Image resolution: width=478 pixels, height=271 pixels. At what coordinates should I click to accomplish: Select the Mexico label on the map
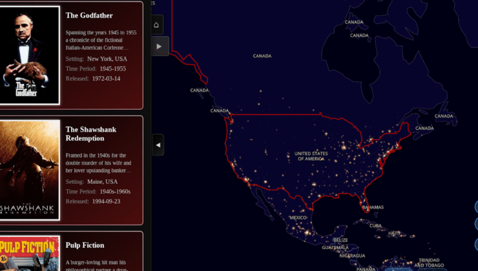coord(298,218)
